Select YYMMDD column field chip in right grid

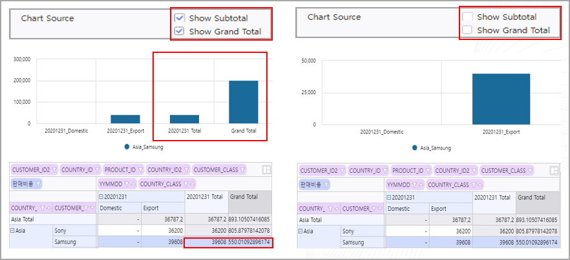[405, 185]
